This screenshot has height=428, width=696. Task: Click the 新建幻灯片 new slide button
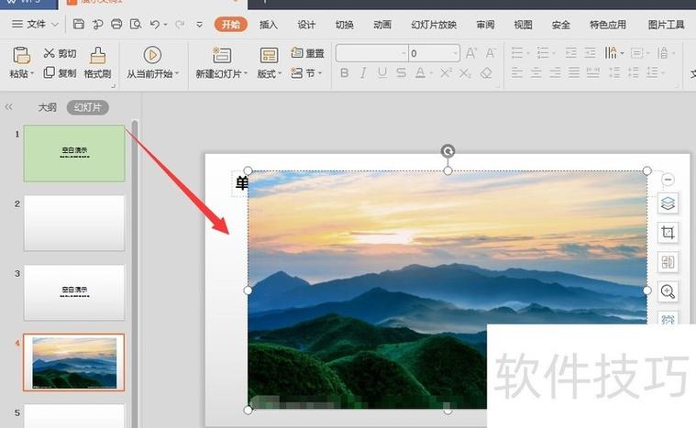click(221, 62)
